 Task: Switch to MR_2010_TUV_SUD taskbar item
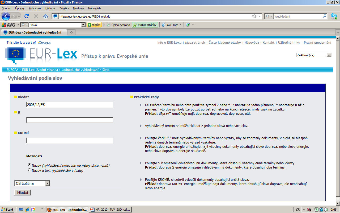(x=110, y=210)
